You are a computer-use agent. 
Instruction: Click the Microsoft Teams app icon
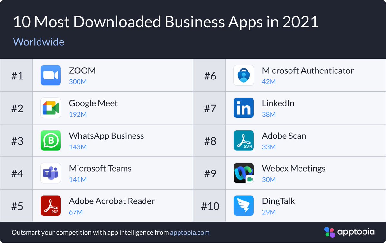[x=51, y=173]
